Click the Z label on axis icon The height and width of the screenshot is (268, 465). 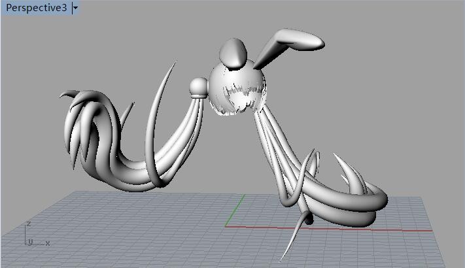click(29, 224)
